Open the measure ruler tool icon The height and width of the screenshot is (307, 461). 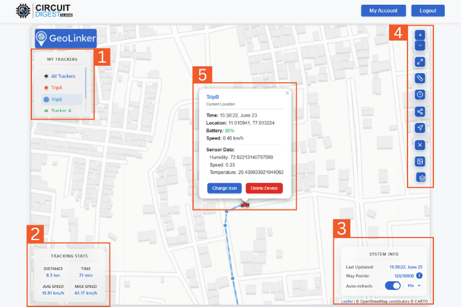click(x=420, y=78)
